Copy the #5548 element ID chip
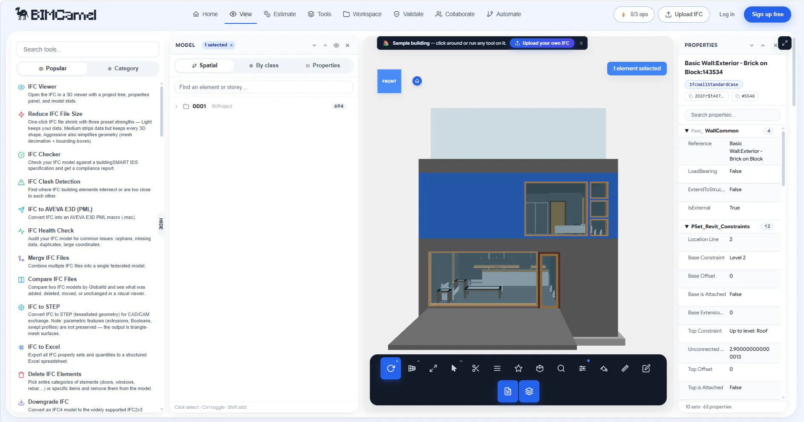 [745, 96]
